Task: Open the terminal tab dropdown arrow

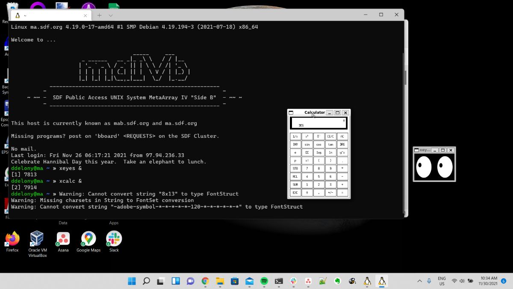Action: pos(110,15)
